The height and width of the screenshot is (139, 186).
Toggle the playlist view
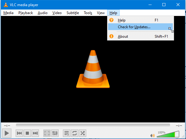[x=67, y=133]
